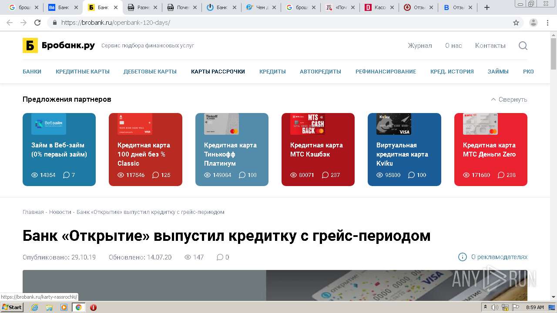Open БАНКИ menu item
The width and height of the screenshot is (557, 313).
click(32, 72)
